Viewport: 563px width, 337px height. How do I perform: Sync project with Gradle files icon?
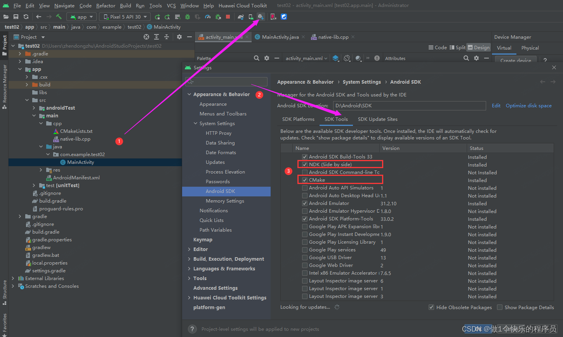pyautogui.click(x=241, y=17)
